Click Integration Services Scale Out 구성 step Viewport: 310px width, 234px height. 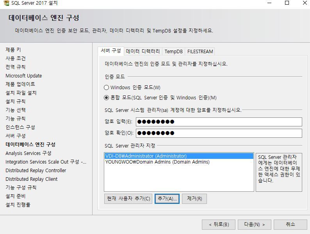tap(46, 162)
